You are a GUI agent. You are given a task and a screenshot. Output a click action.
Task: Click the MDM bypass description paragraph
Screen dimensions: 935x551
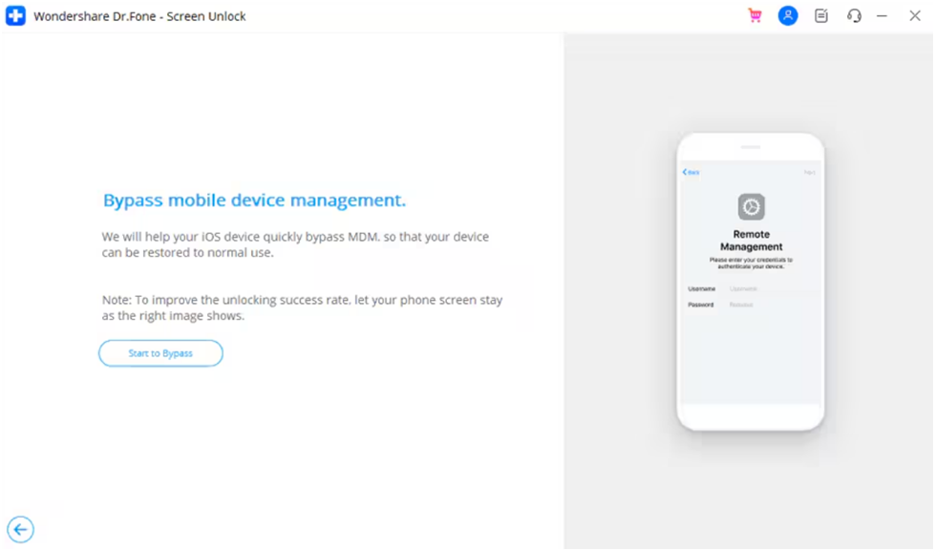coord(295,244)
